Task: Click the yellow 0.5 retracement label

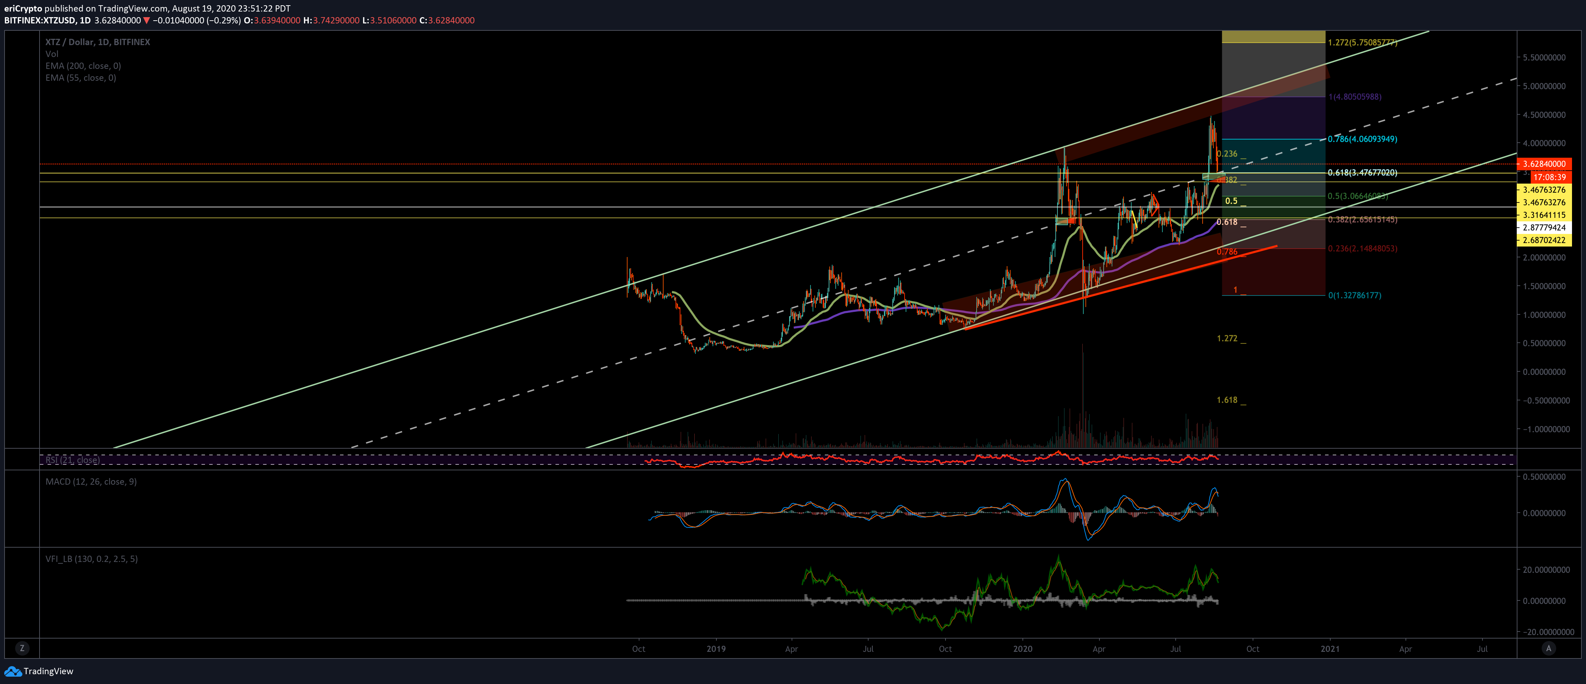Action: pyautogui.click(x=1231, y=201)
